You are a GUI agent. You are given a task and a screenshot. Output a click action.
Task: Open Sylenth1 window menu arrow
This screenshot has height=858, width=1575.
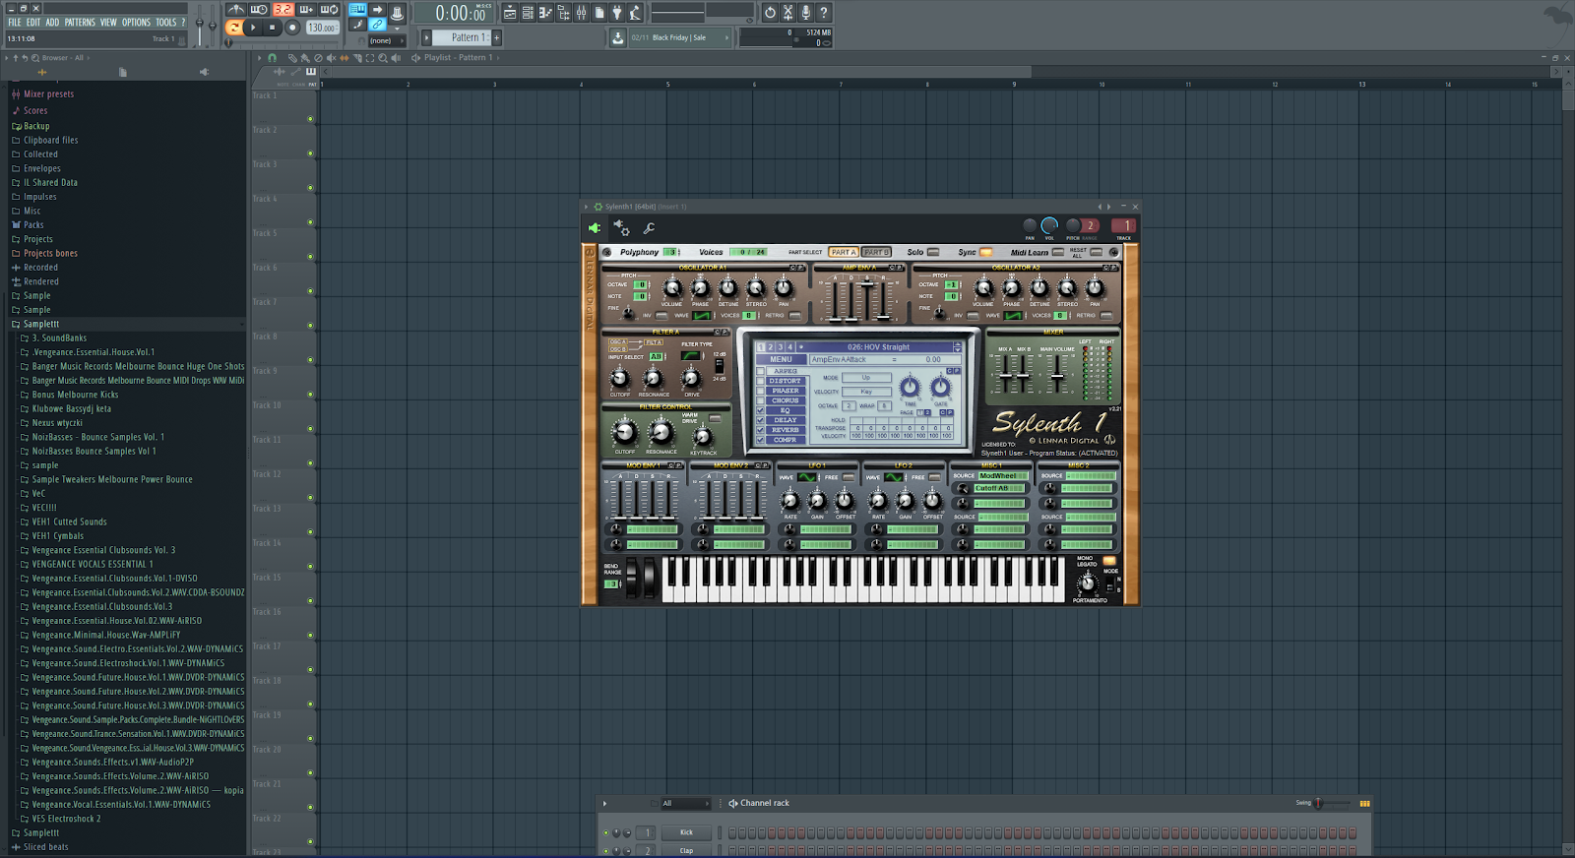[x=587, y=207]
